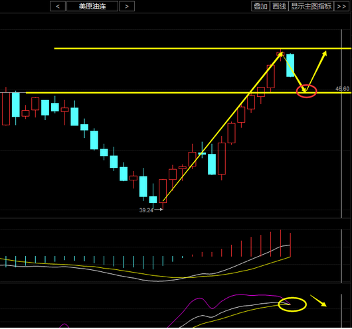Click the small yellow down arrow in KDJ panel

(318, 300)
